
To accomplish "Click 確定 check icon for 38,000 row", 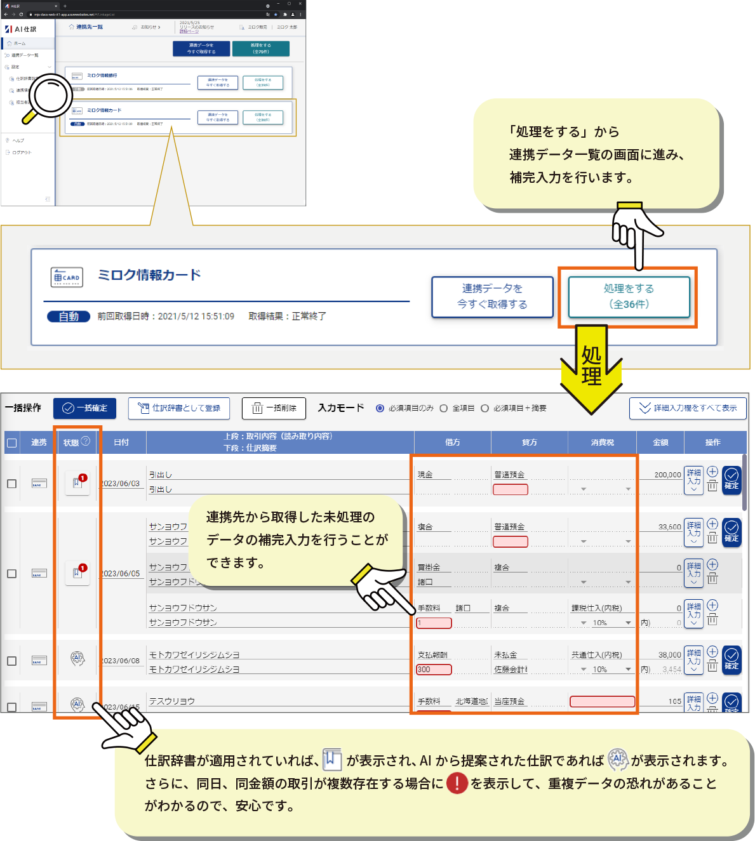I will 732,659.
